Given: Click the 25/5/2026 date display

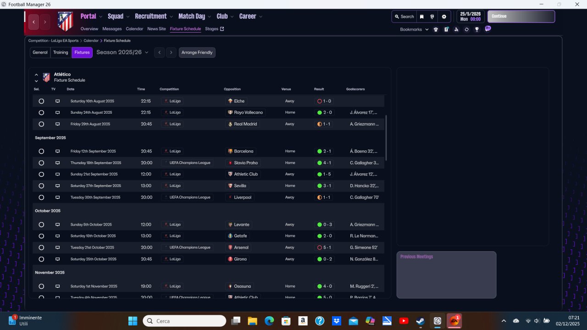Looking at the screenshot, I should [471, 16].
